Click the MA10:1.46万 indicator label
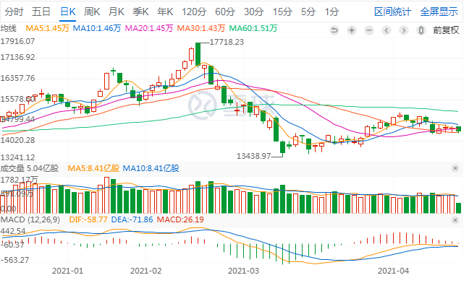The image size is (469, 283). pyautogui.click(x=97, y=28)
